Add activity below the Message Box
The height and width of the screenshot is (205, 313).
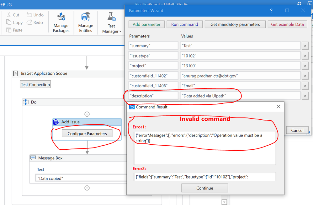[x=87, y=188]
